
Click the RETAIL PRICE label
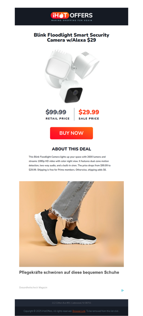click(58, 119)
